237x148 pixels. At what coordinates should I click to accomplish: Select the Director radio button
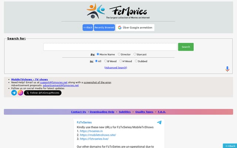(x=119, y=54)
